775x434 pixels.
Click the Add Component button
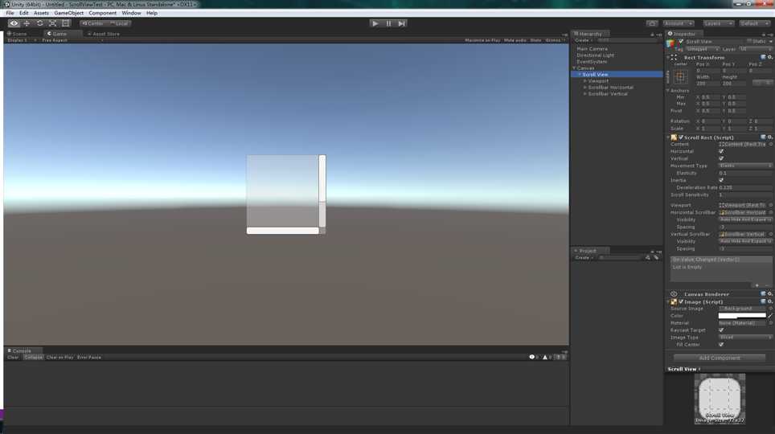point(720,358)
